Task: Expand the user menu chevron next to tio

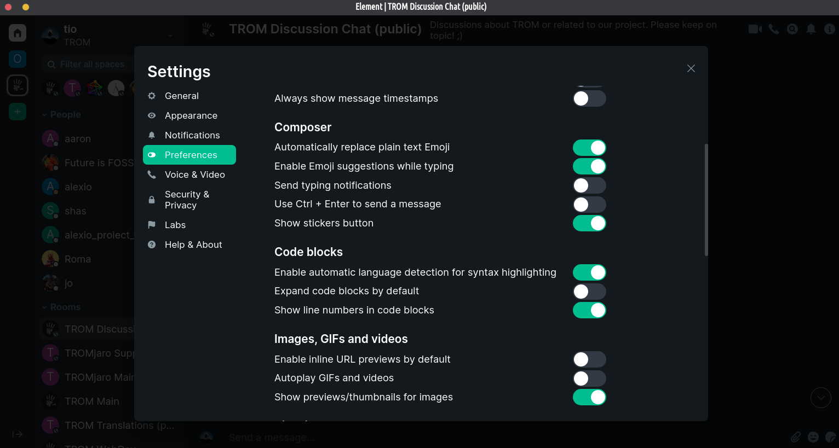Action: coord(170,36)
